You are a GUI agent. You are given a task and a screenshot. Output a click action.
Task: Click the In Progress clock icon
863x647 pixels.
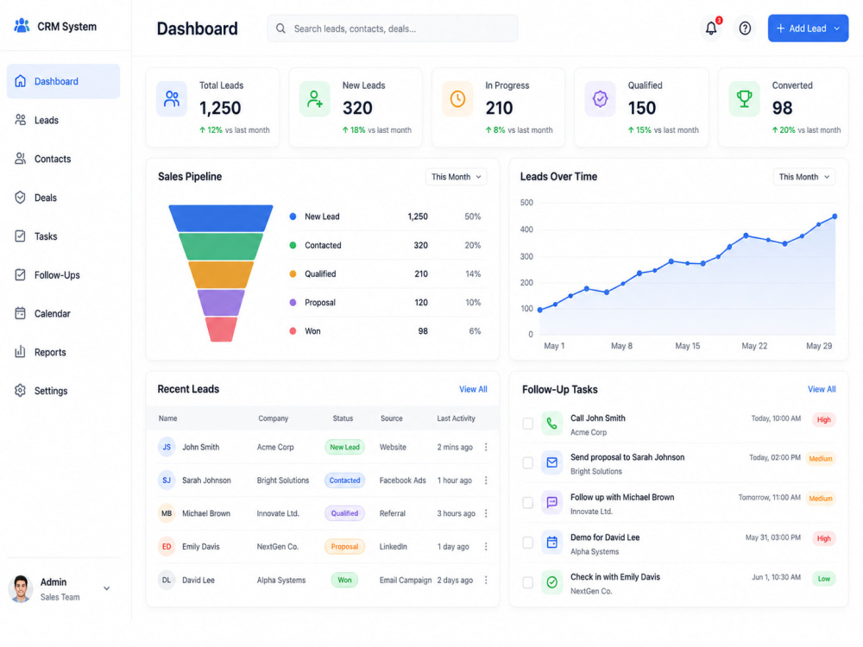point(457,99)
